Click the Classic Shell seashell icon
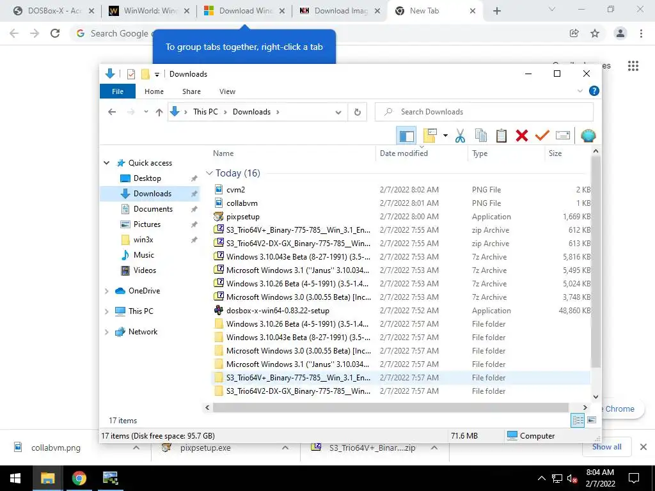Image resolution: width=655 pixels, height=491 pixels. tap(588, 136)
